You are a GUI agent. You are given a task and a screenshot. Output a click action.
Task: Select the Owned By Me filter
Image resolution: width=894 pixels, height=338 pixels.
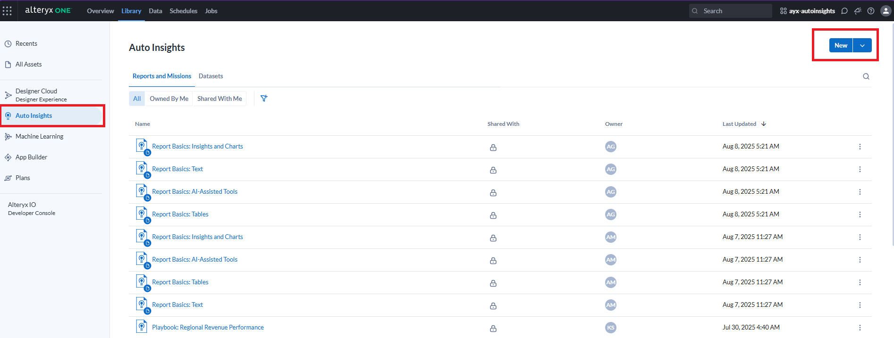coord(169,99)
